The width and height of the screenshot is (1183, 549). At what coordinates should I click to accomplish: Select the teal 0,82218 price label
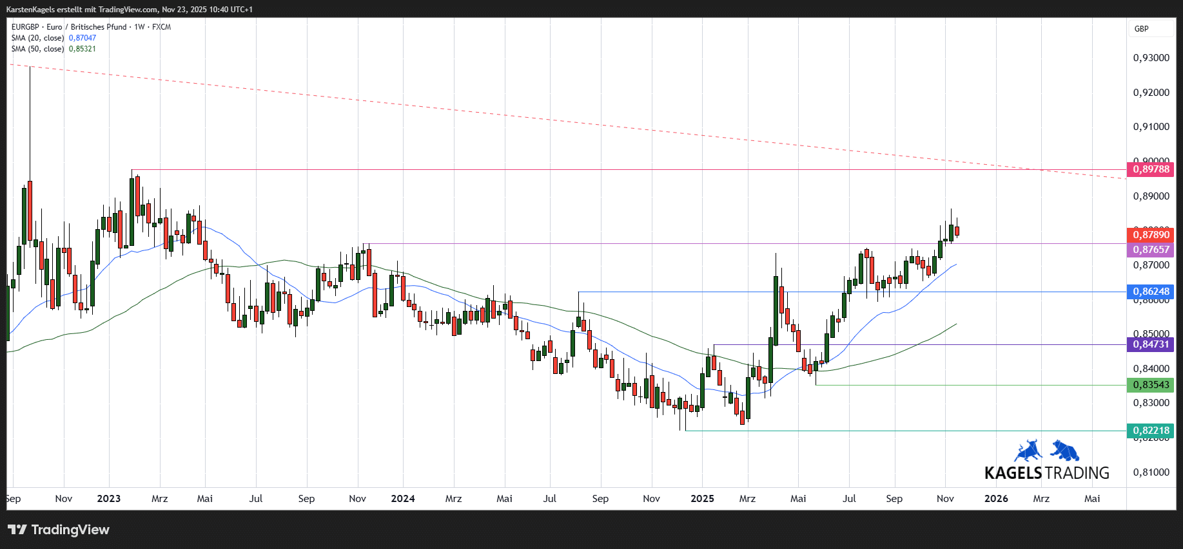pos(1151,431)
